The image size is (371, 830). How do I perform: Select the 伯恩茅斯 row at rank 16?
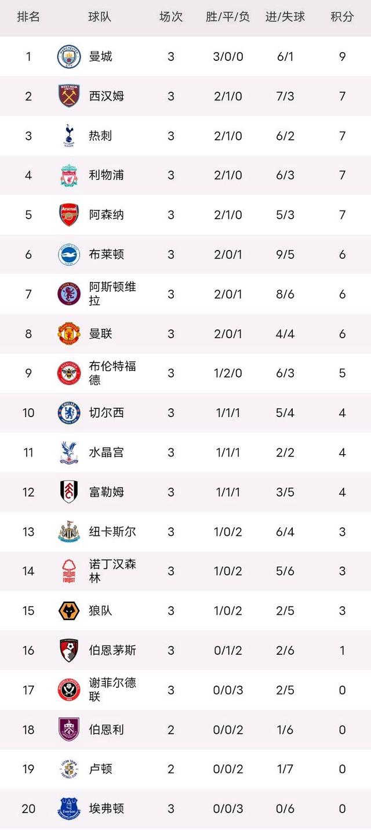tap(185, 651)
